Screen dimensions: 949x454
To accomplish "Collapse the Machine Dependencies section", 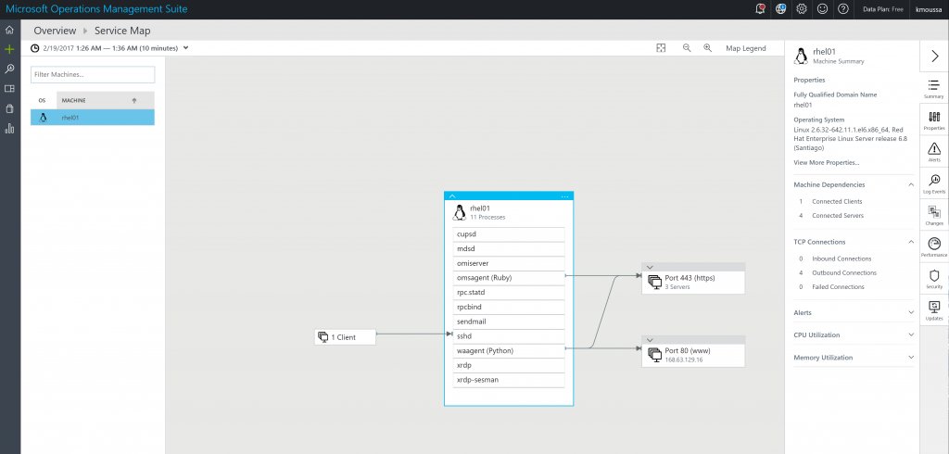I will click(911, 184).
